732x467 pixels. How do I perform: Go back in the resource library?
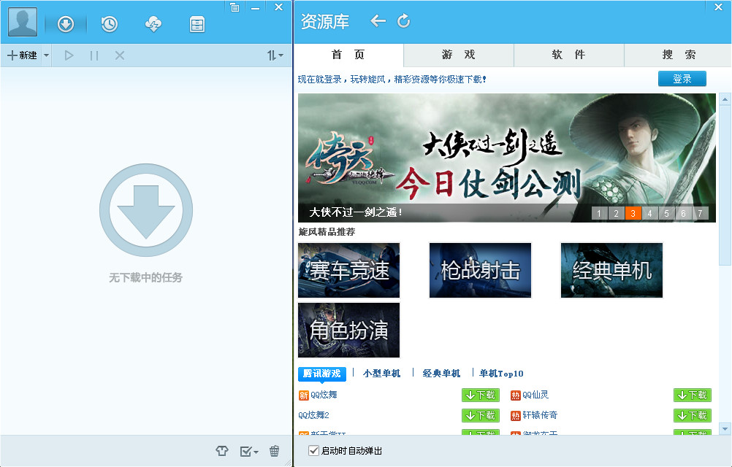(x=378, y=21)
